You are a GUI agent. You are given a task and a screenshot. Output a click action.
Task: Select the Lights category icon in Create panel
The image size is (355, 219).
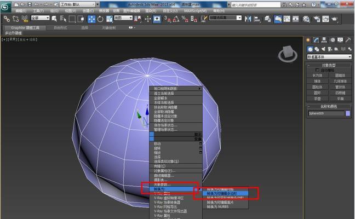point(323,49)
